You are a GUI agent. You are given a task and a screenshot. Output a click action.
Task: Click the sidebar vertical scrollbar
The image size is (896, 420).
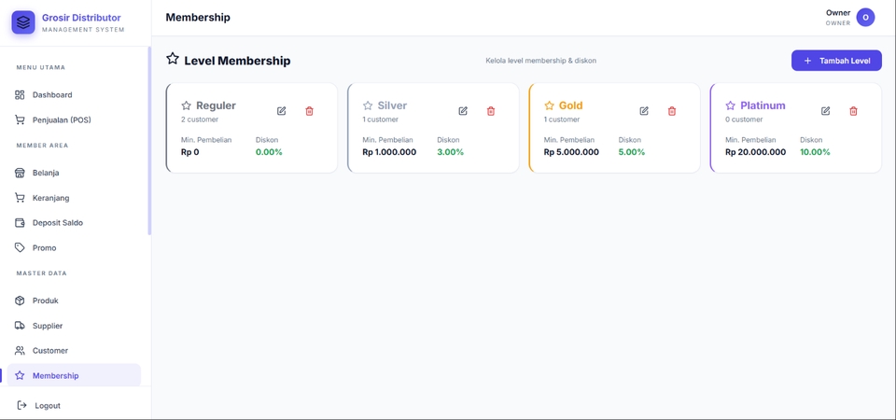(x=149, y=141)
